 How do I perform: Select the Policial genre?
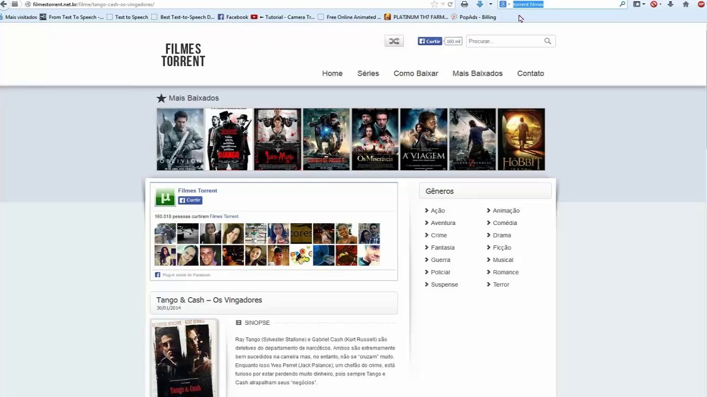440,272
